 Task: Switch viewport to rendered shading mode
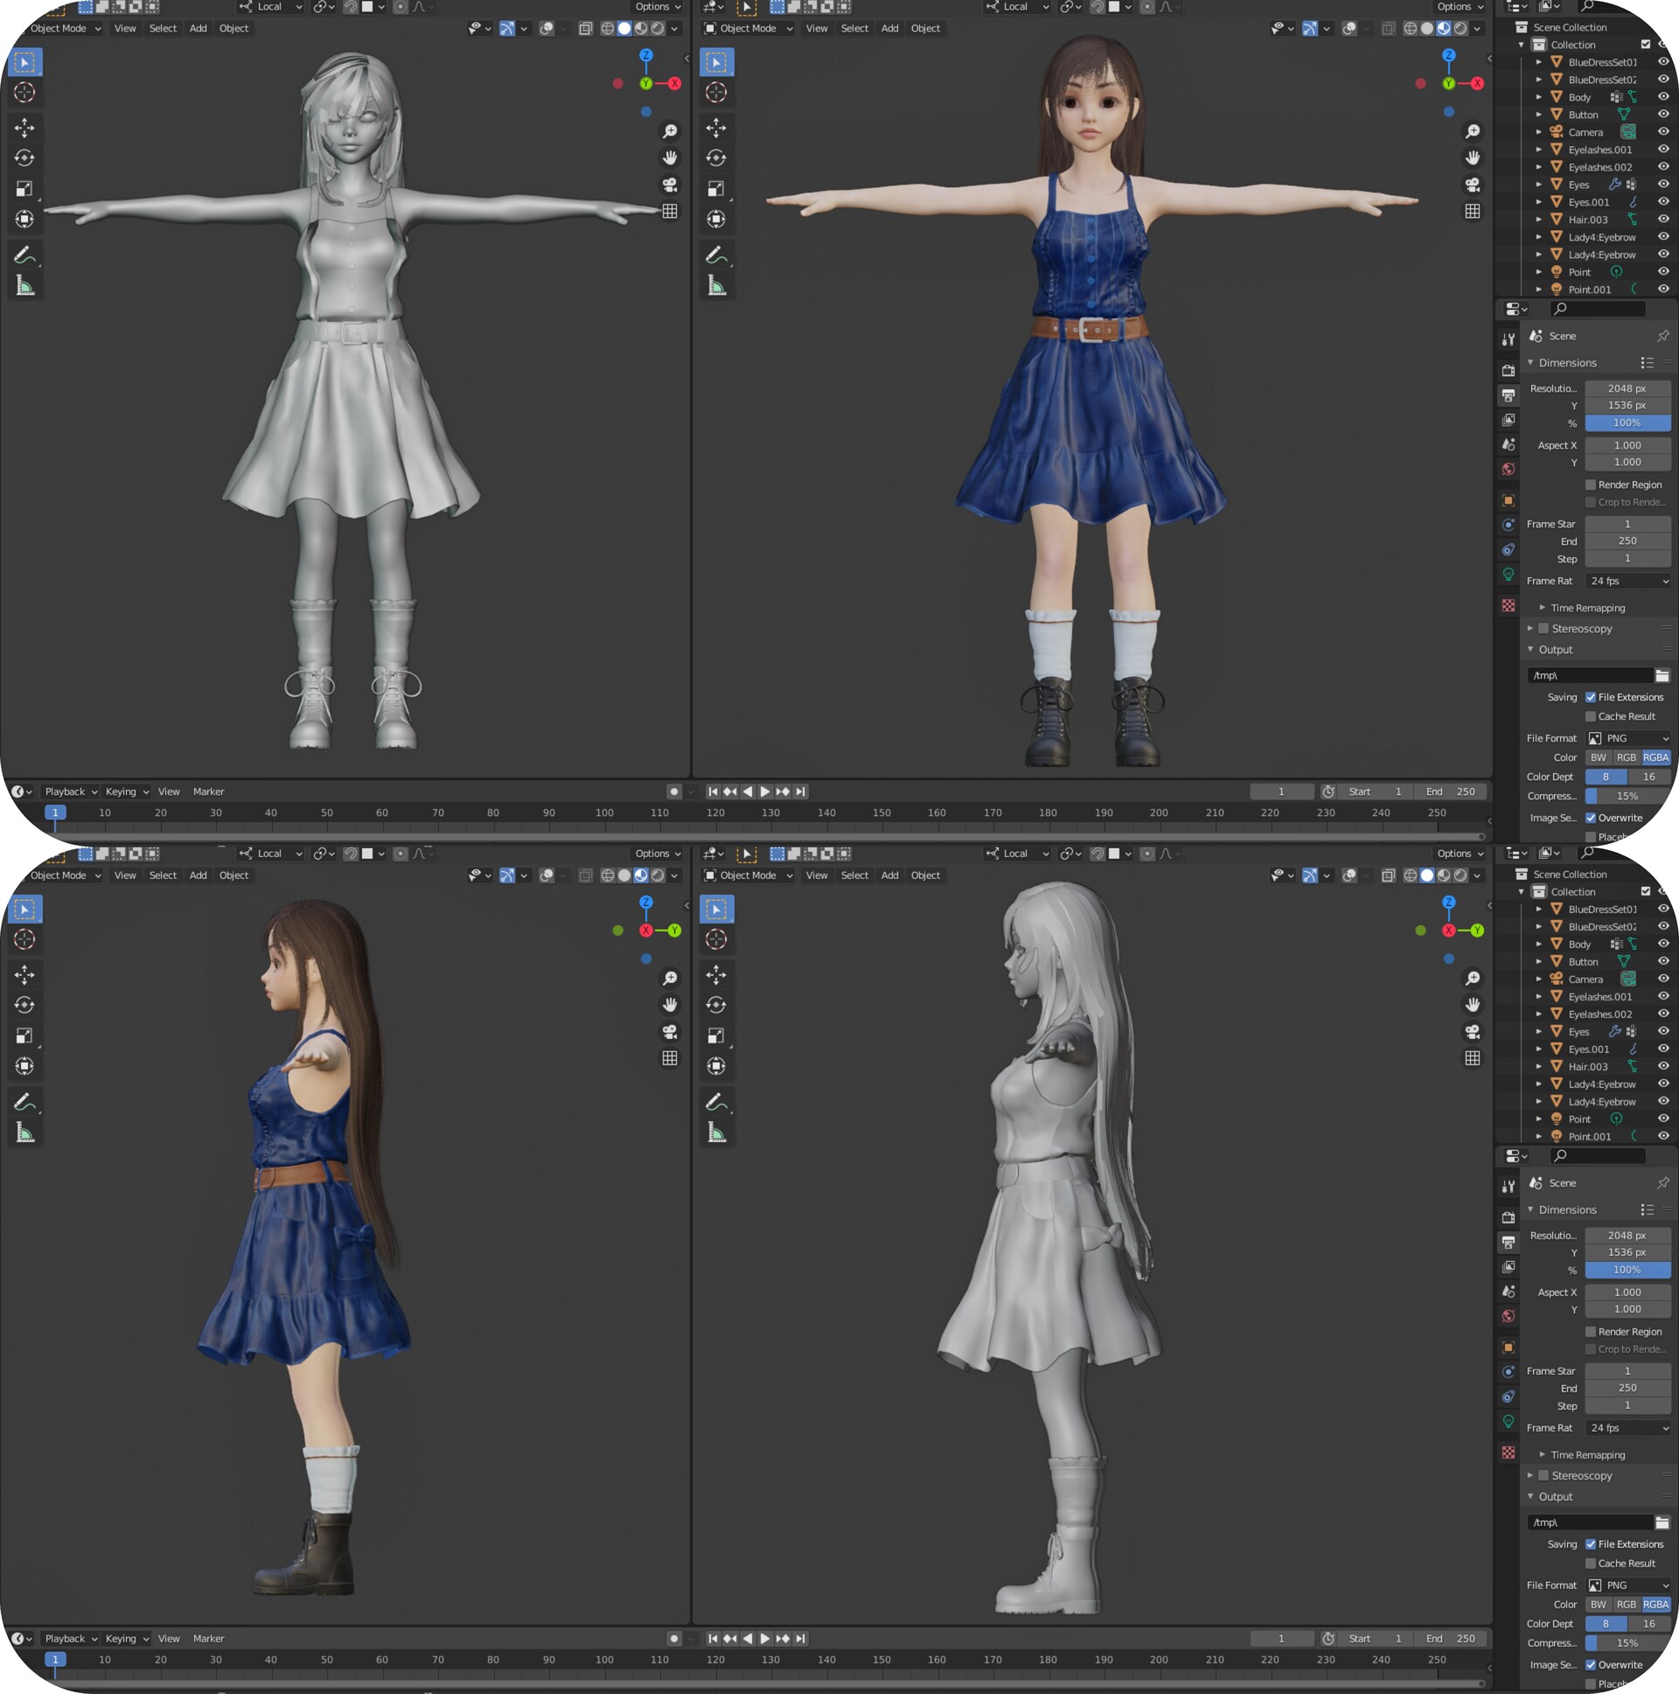(x=657, y=28)
